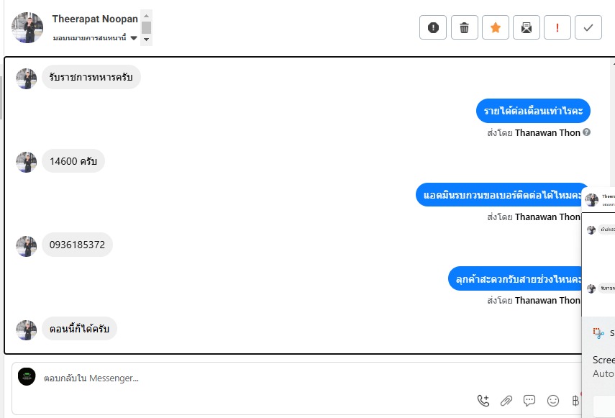This screenshot has height=418, width=615.
Task: Delete conversation using trash icon
Action: coord(464,27)
